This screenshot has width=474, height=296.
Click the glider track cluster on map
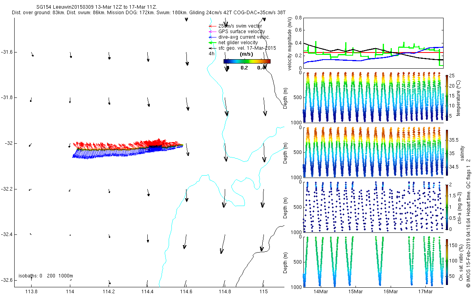coord(127,149)
